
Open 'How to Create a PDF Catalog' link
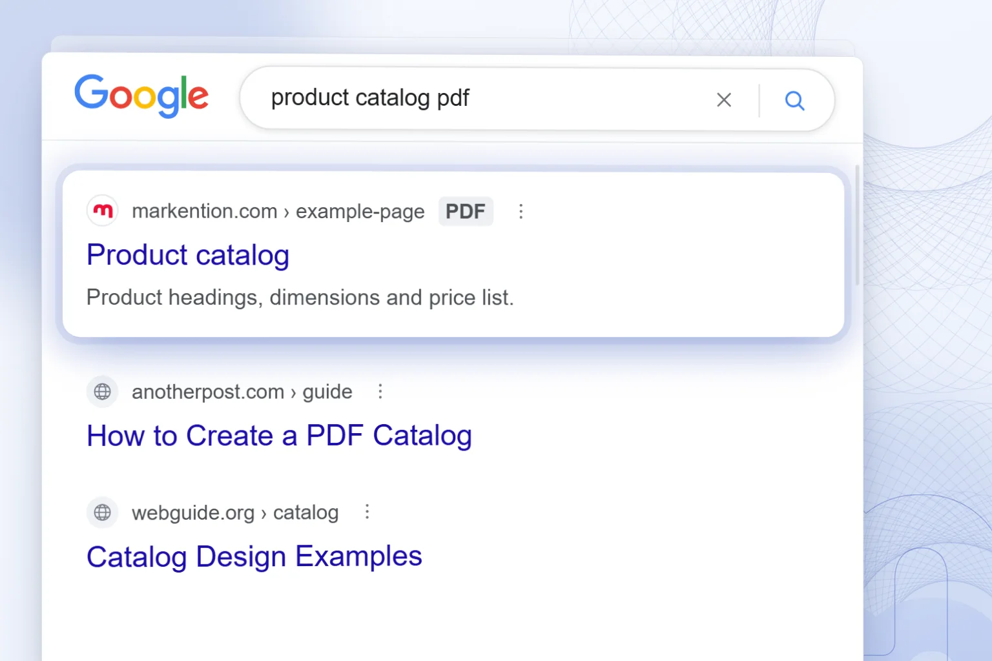(279, 436)
